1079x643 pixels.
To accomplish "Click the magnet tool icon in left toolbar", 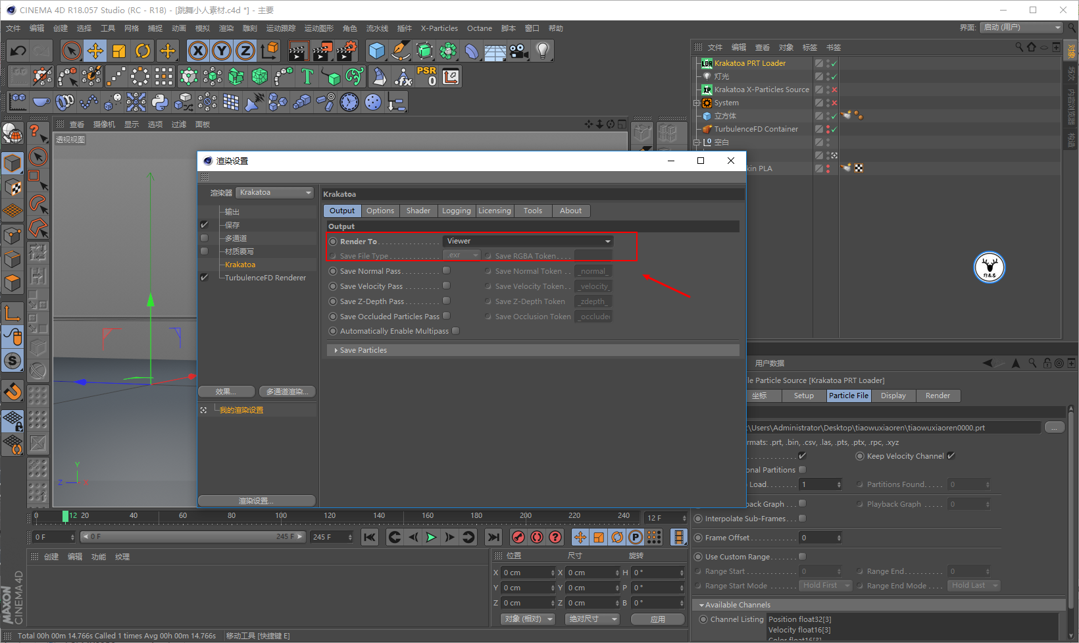I will [x=13, y=392].
